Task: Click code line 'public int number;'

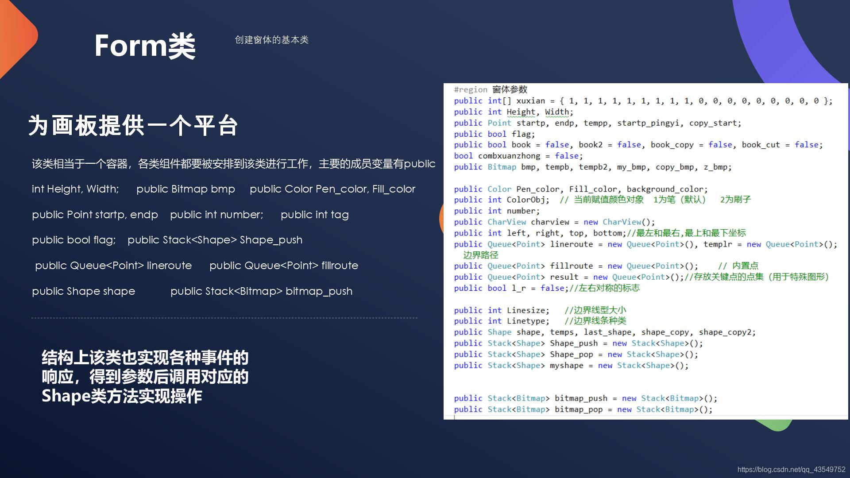Action: [497, 211]
